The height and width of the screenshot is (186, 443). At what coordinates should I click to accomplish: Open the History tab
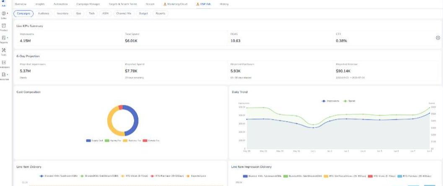224,4
